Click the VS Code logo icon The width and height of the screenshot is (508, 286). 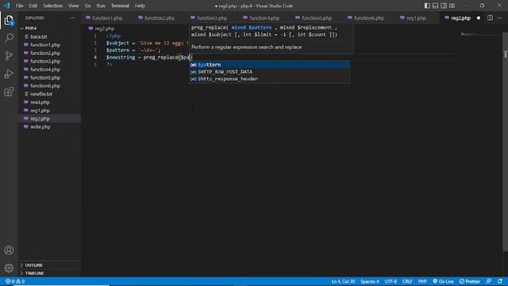point(7,6)
